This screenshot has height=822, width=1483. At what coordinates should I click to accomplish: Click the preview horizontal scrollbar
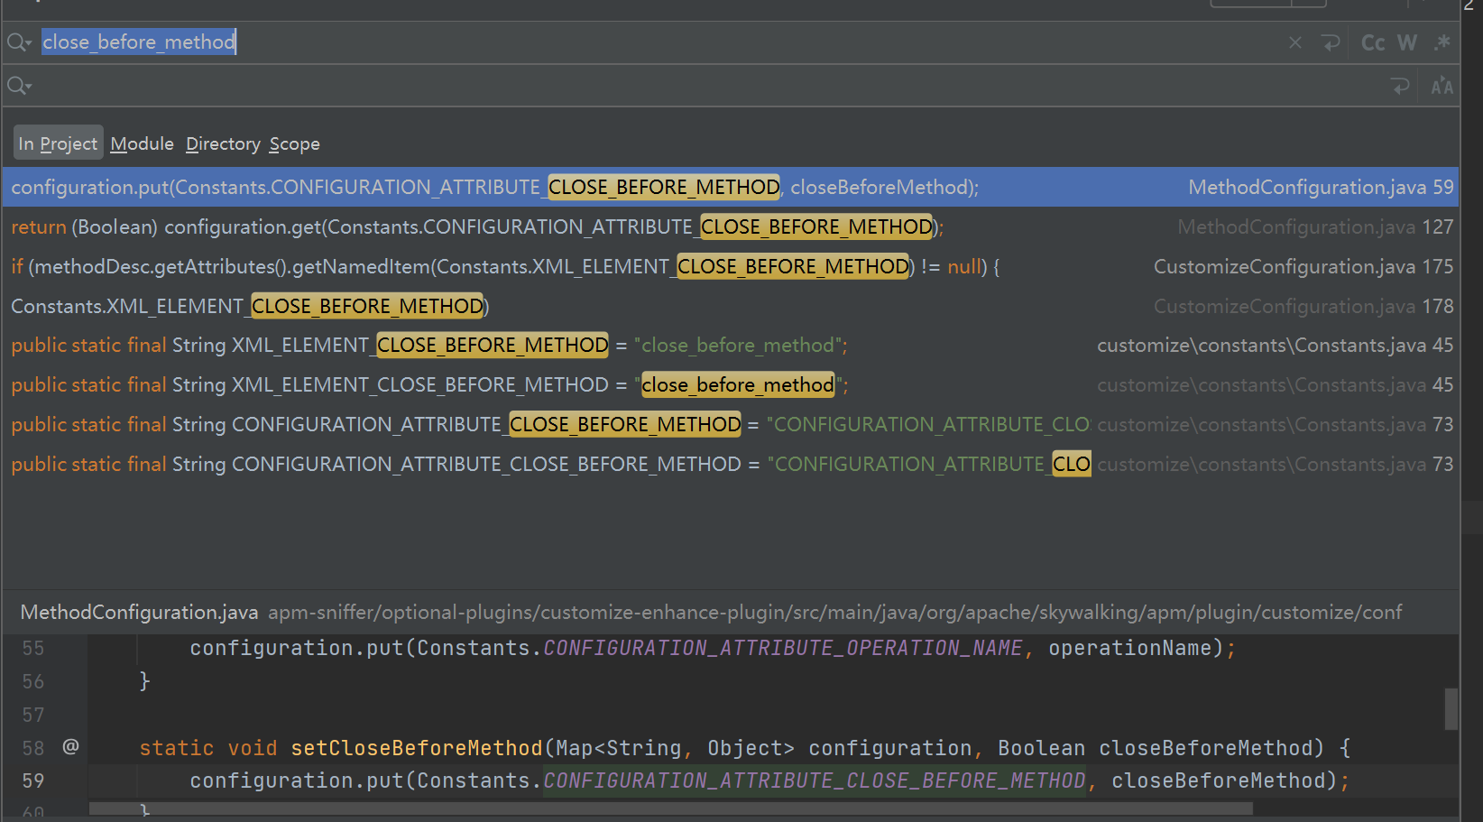tap(671, 808)
